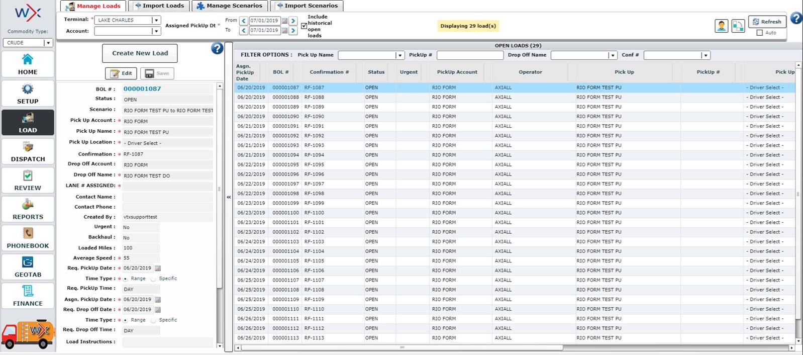Open the Drop Off Name filter dropdown
Screen dimensions: 803x355
(613, 55)
